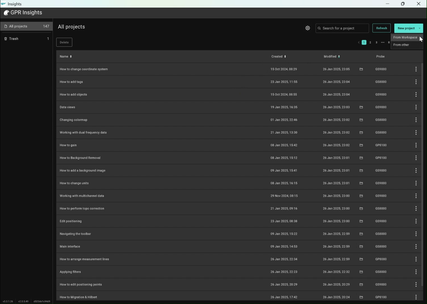The image size is (427, 304).
Task: Collapse the New project dropdown arrow
Action: [x=419, y=28]
